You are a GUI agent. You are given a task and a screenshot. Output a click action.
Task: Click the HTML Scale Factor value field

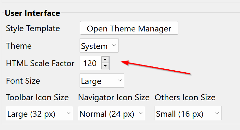tap(90, 63)
